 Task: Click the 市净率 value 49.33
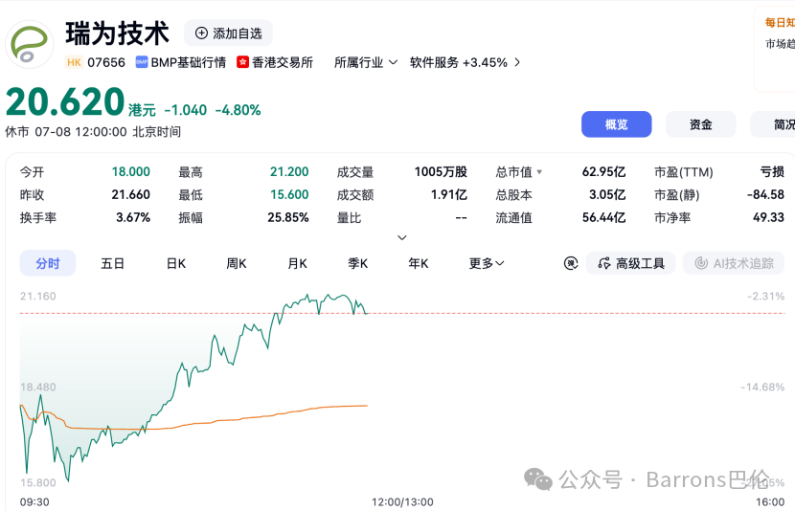pos(768,218)
